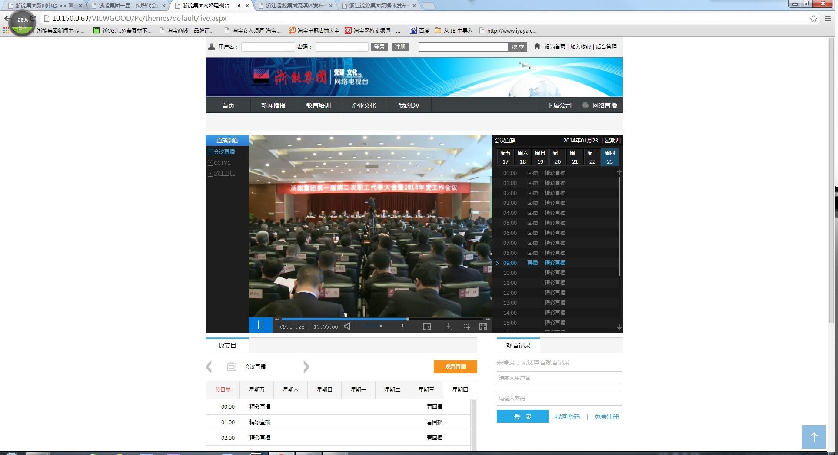Enter fullscreen mode on the video player
Viewport: 838px width, 455px height.
pyautogui.click(x=483, y=326)
